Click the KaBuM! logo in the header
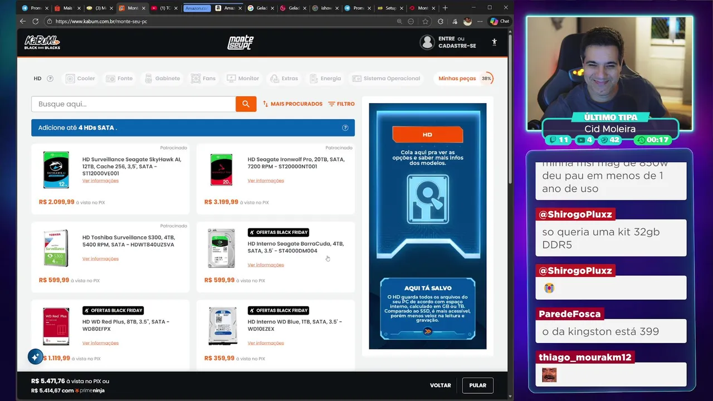713x401 pixels. click(x=42, y=42)
